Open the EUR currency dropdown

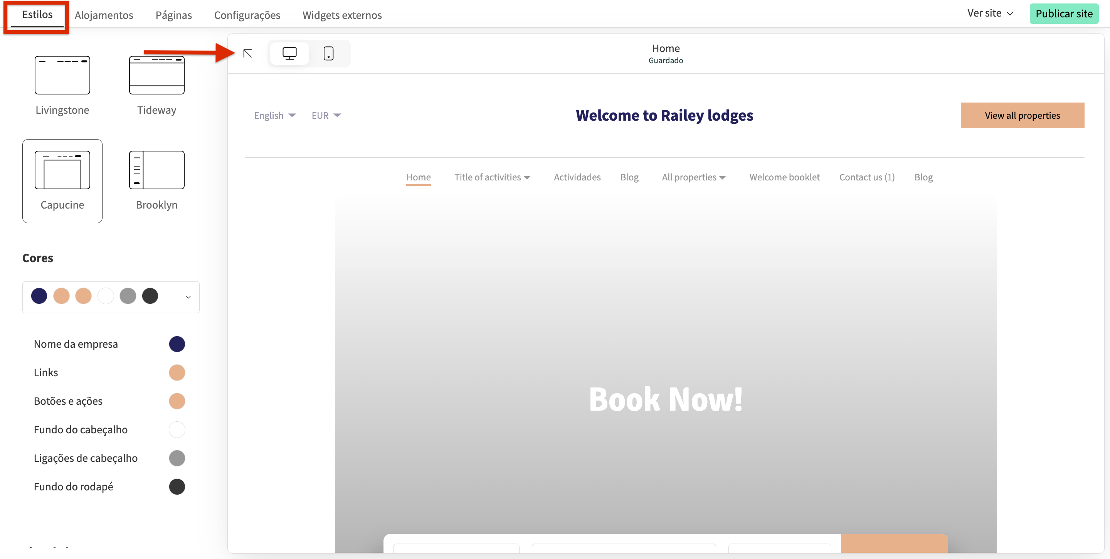pos(326,116)
